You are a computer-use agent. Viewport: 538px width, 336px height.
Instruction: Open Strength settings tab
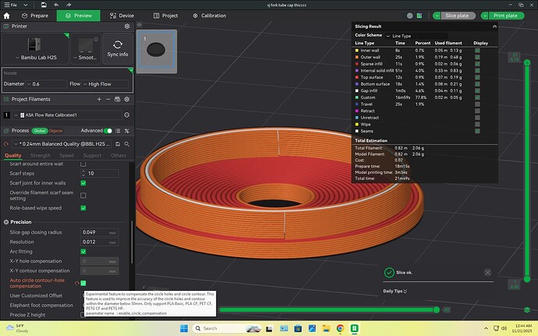point(41,155)
